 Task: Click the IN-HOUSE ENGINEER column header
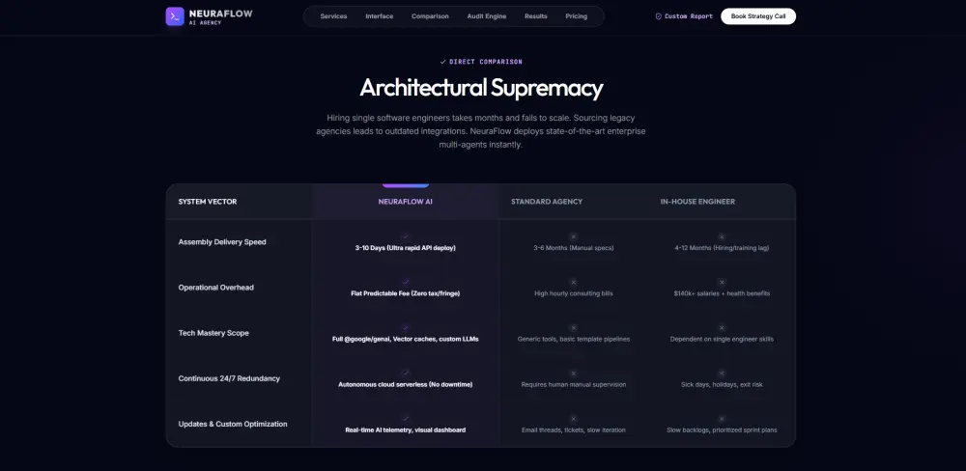(697, 202)
